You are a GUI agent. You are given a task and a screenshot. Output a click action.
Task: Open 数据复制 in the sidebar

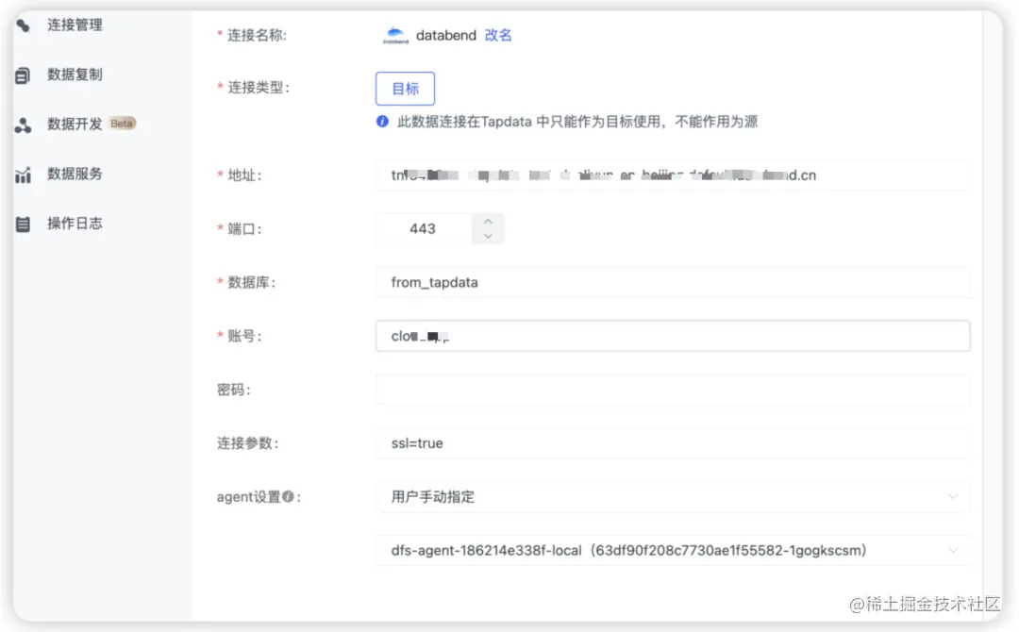pos(75,74)
